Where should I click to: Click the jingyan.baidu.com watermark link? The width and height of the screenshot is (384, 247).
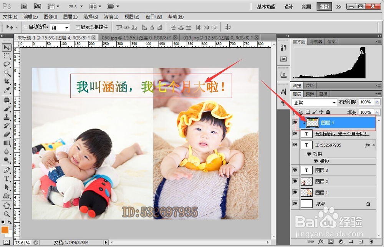pos(330,233)
